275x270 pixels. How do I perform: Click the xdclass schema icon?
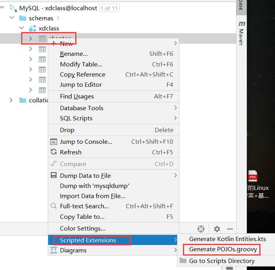point(33,29)
